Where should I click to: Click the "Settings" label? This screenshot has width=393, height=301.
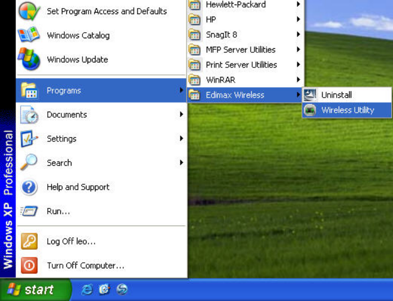click(61, 139)
